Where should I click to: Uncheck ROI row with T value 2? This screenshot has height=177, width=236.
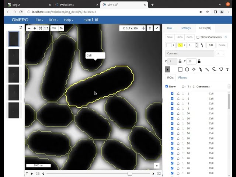[172, 98]
